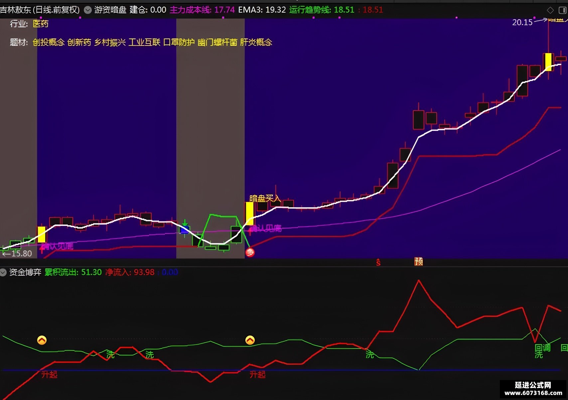
Task: Open the 创投概念 theme link
Action: coord(49,42)
